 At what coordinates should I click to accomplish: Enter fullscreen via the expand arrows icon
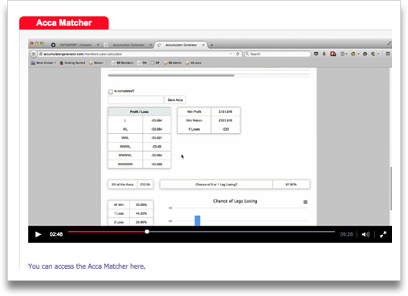tap(383, 234)
